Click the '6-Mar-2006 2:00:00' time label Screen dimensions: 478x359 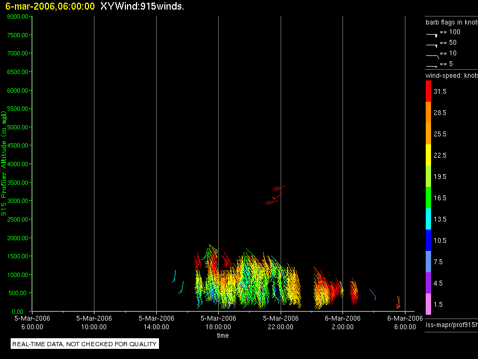[342, 323]
